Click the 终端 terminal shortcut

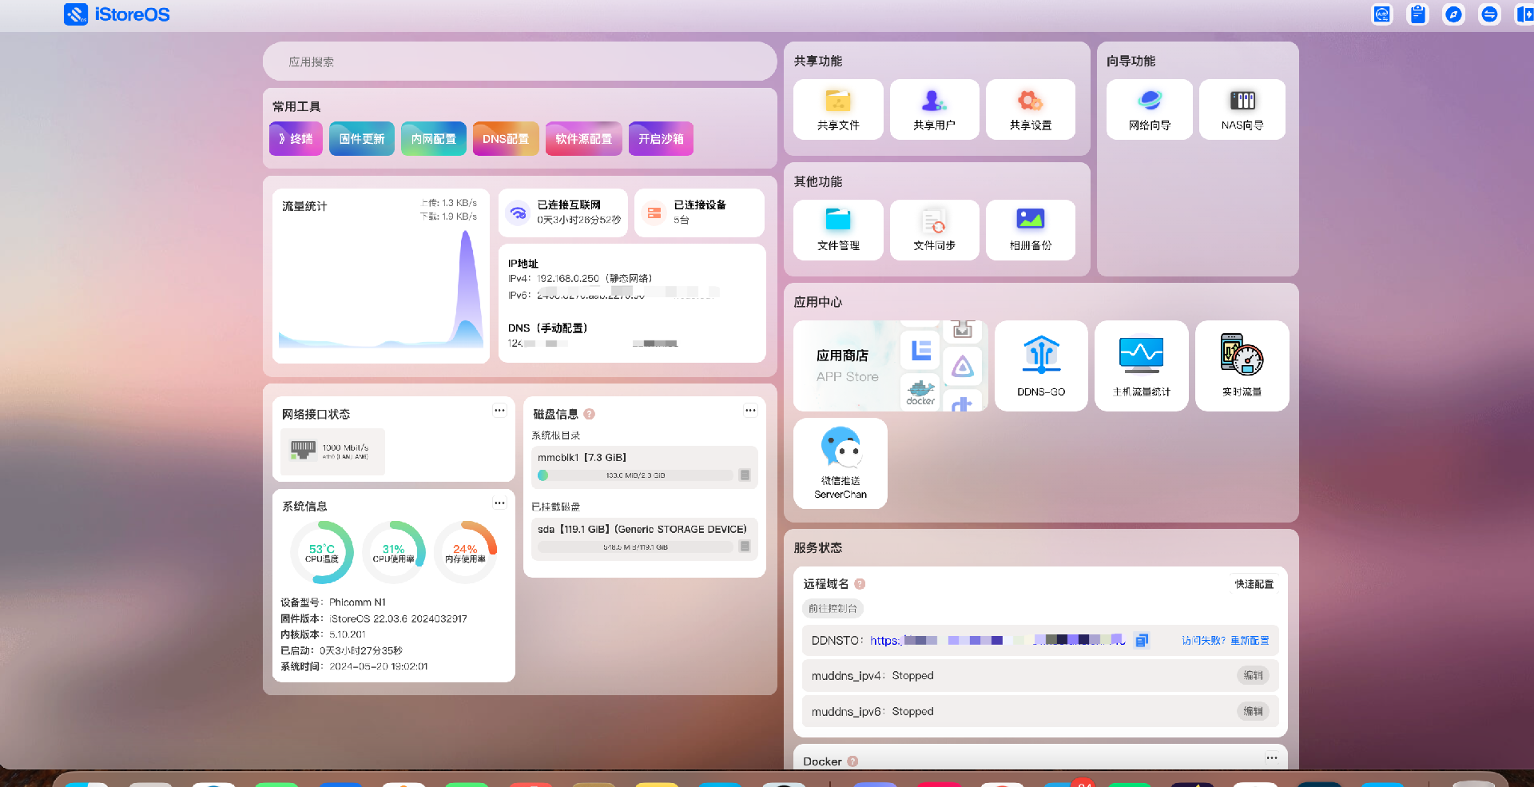[x=296, y=139]
